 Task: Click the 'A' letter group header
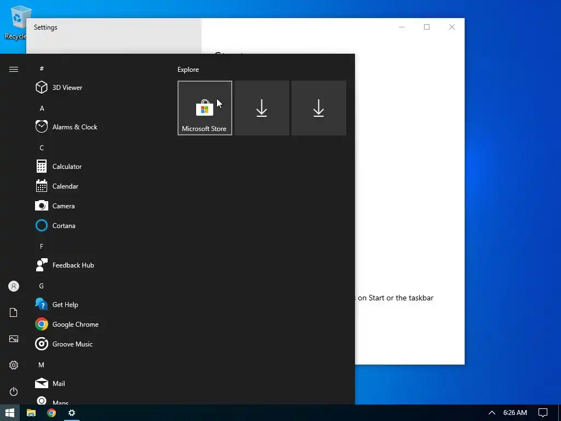42,108
